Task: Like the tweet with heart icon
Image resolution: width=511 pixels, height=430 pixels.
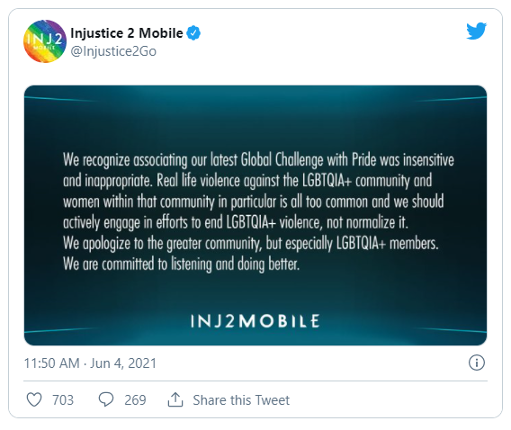Action: (x=34, y=399)
